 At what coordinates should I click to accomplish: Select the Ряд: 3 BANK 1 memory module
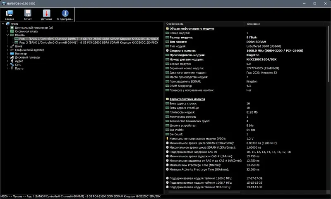click(89, 43)
